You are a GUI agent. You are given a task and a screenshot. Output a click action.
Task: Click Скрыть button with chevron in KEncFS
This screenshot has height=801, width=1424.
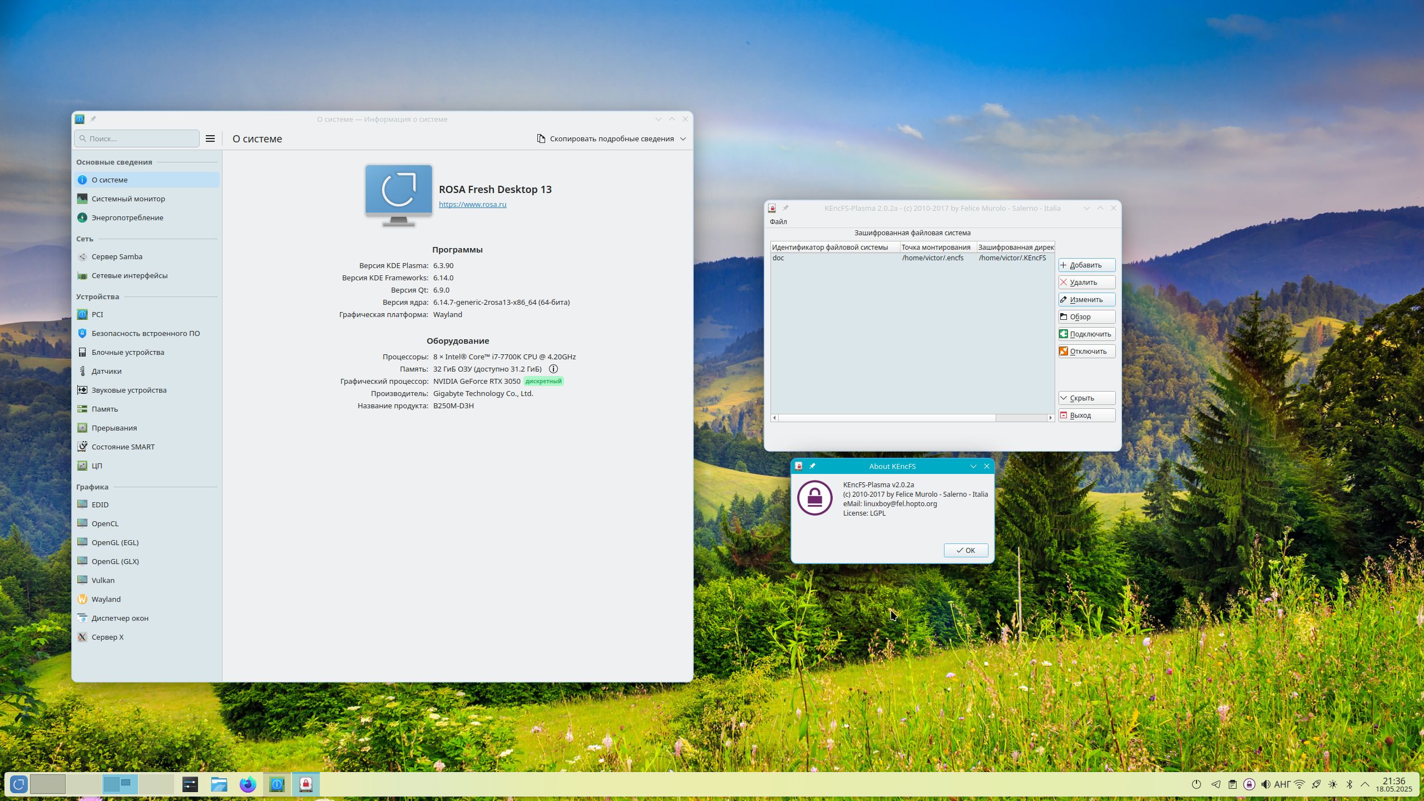(1086, 398)
